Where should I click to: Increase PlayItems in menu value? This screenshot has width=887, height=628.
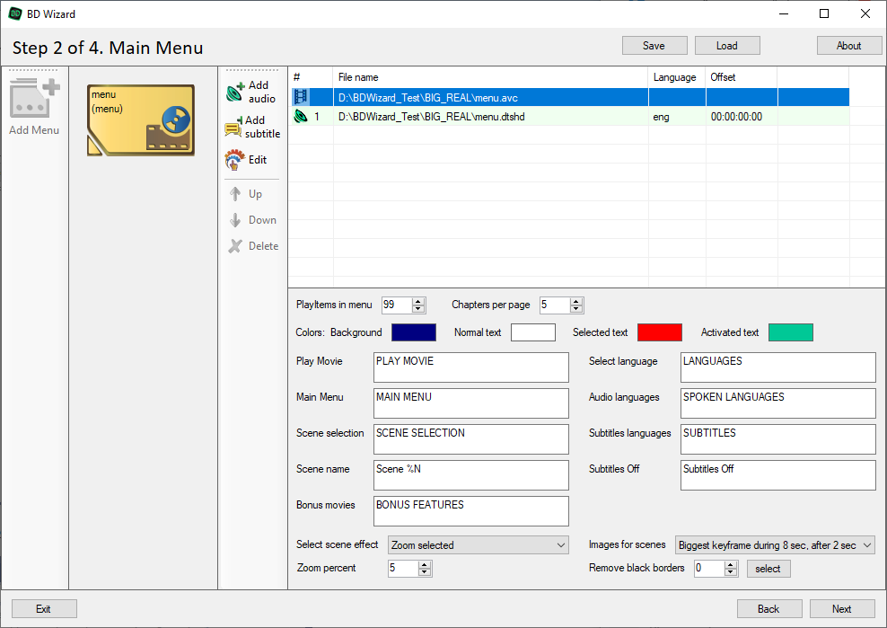[418, 302]
